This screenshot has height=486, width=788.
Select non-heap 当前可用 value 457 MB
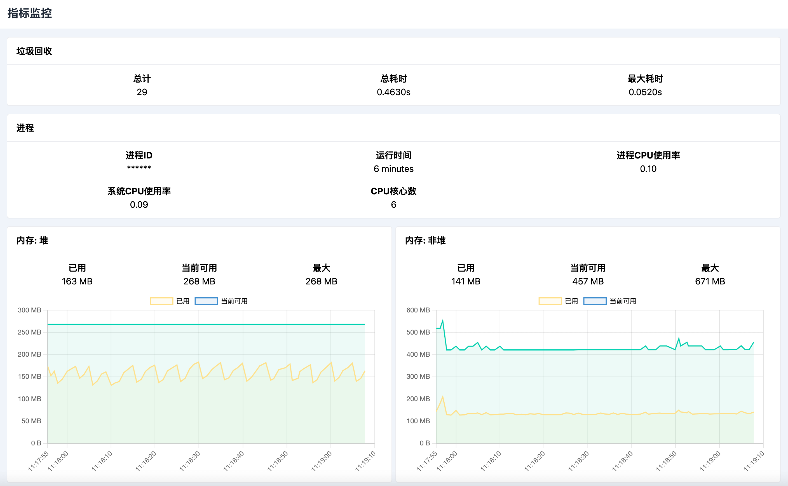click(588, 282)
